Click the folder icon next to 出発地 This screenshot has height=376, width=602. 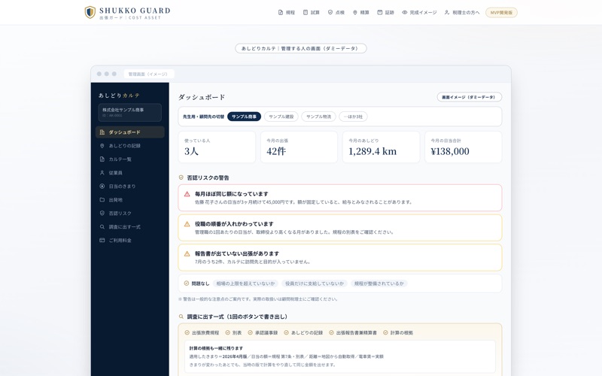pos(102,200)
